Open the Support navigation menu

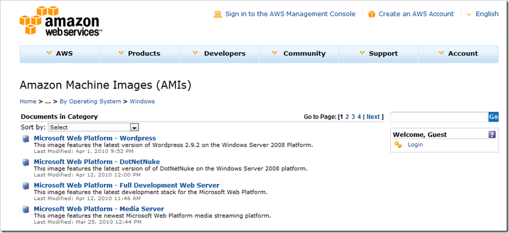(x=379, y=54)
